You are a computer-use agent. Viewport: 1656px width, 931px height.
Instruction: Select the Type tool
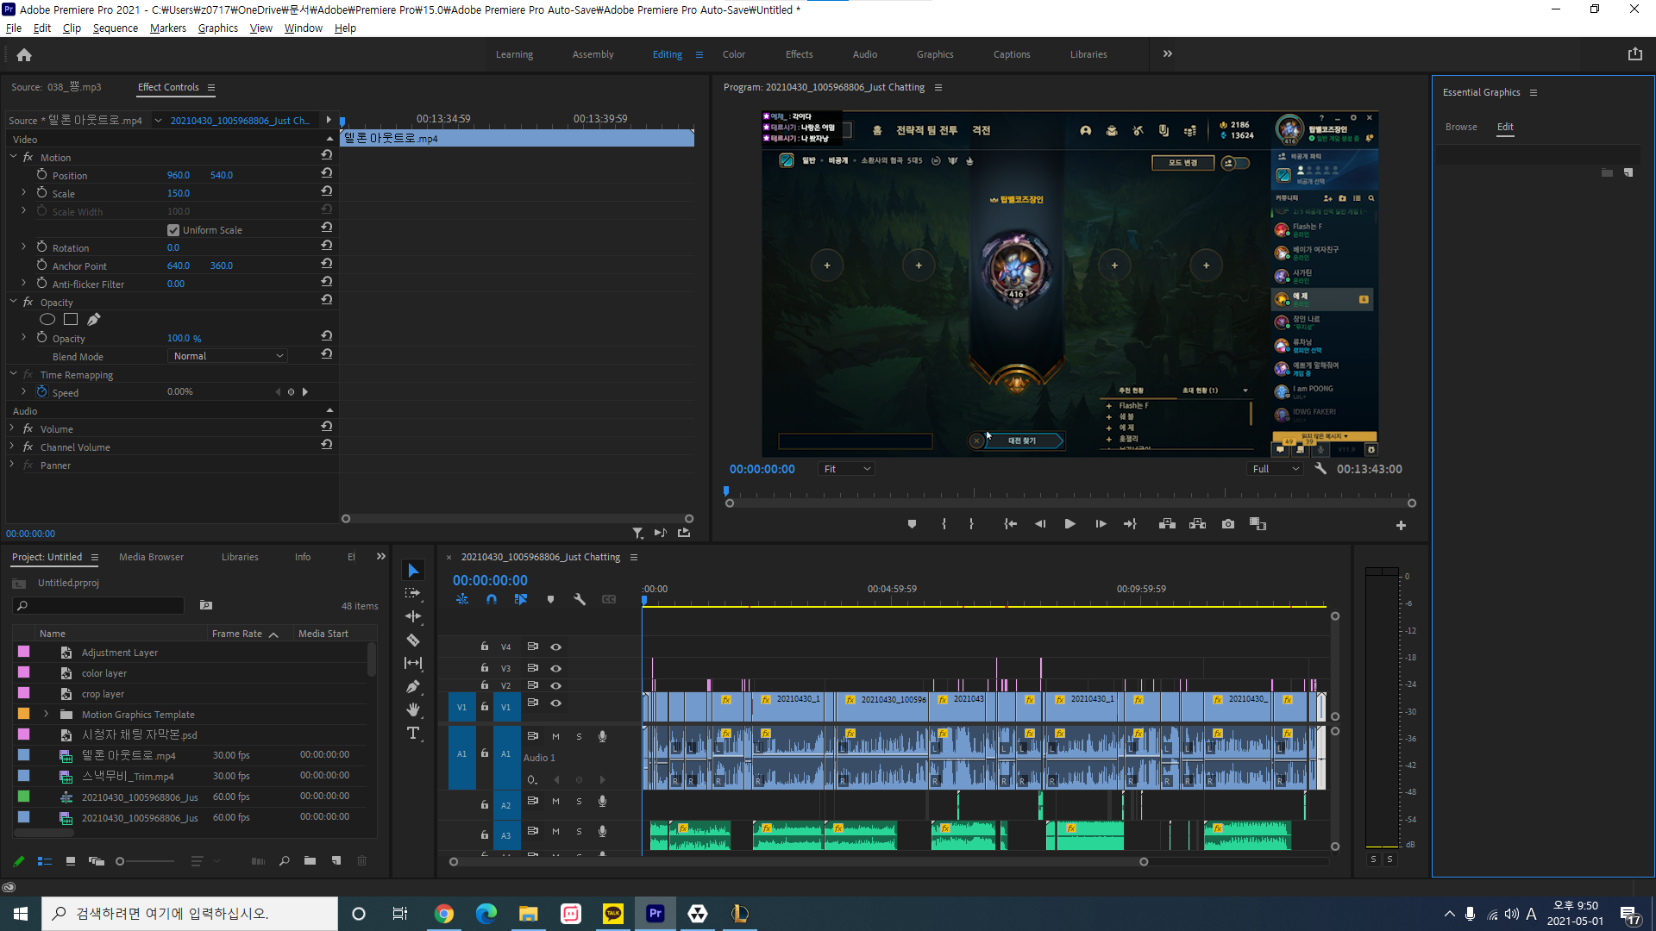click(413, 733)
